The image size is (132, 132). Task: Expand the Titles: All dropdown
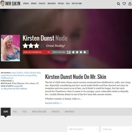coord(117,129)
